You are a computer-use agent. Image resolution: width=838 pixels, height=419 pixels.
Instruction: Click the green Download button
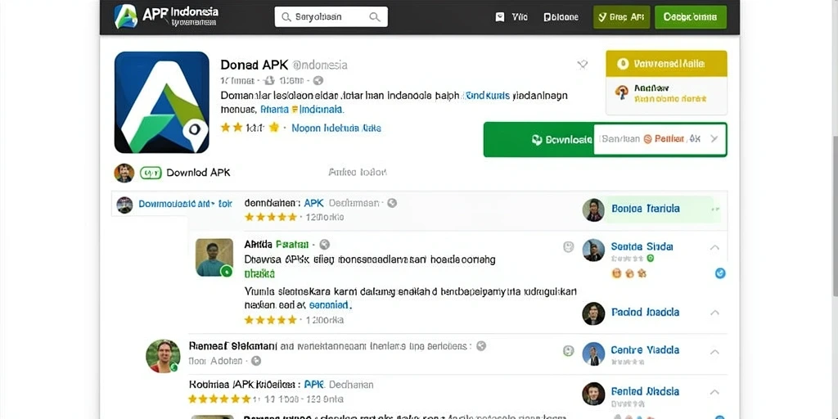[x=538, y=139]
